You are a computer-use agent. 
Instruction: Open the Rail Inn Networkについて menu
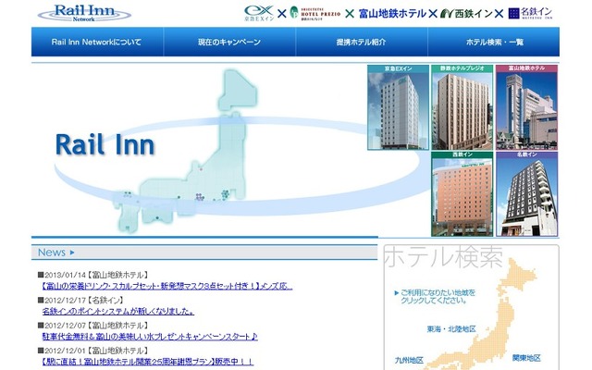coord(97,42)
